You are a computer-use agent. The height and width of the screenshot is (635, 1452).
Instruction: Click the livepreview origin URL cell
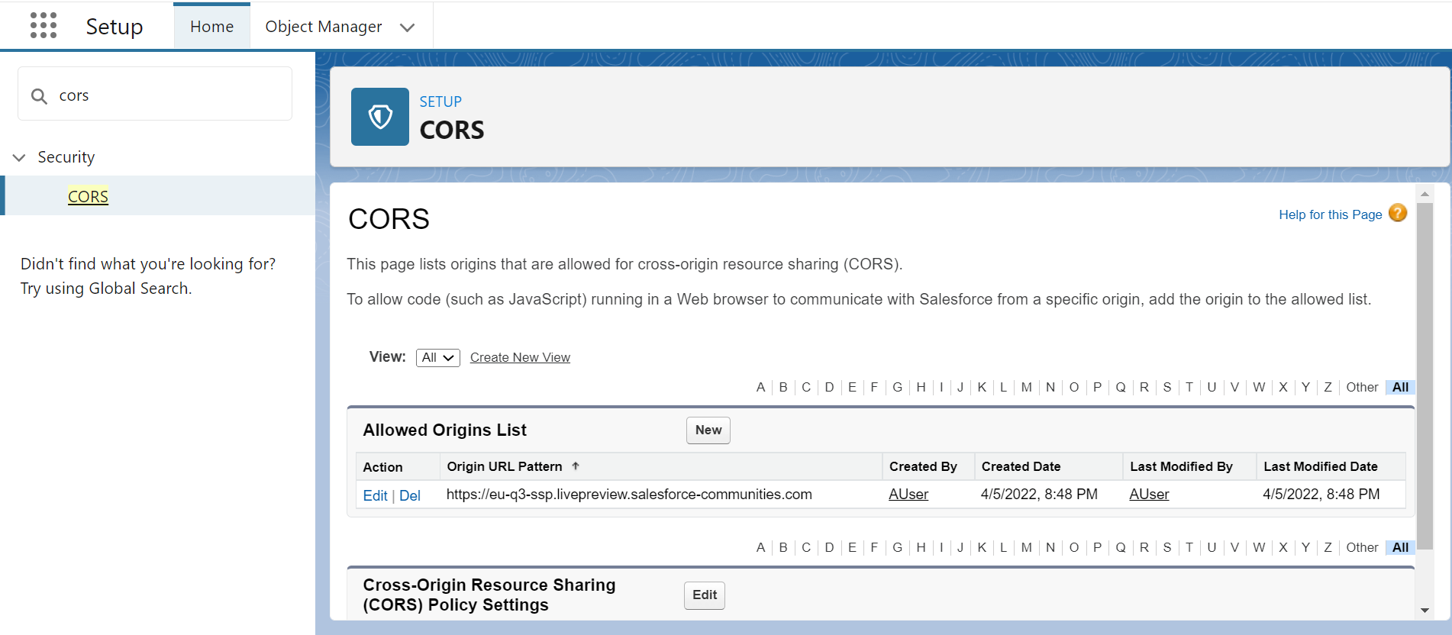click(x=629, y=495)
